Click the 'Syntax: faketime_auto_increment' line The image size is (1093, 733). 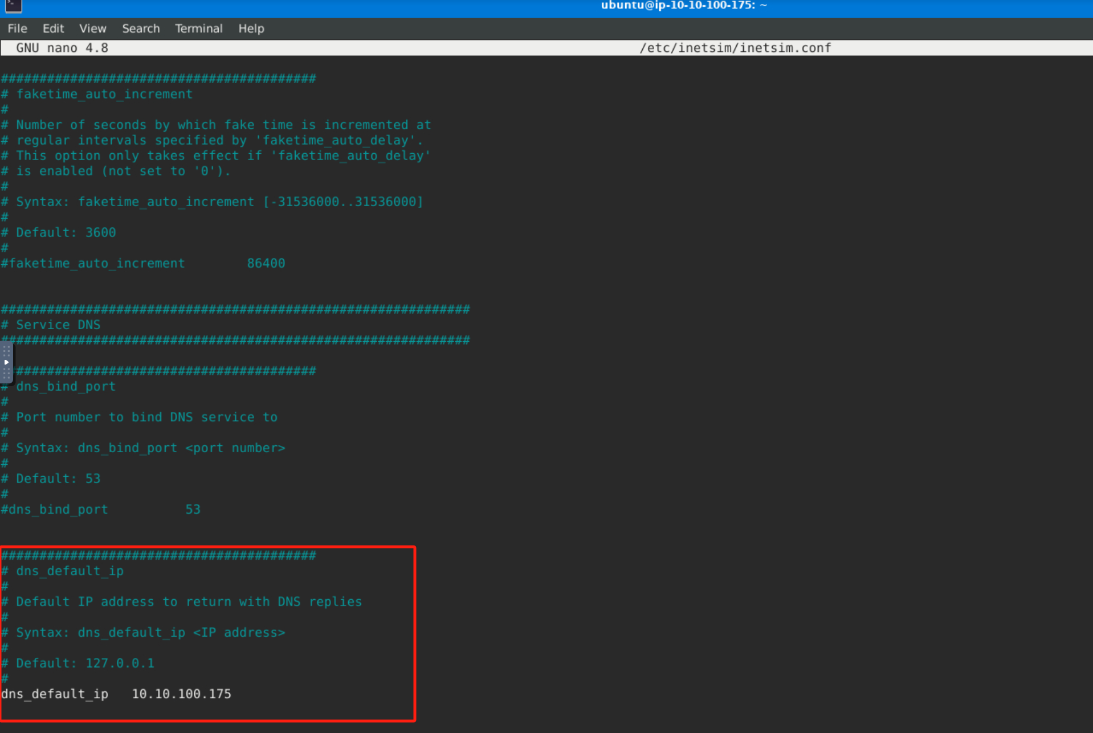pos(212,202)
